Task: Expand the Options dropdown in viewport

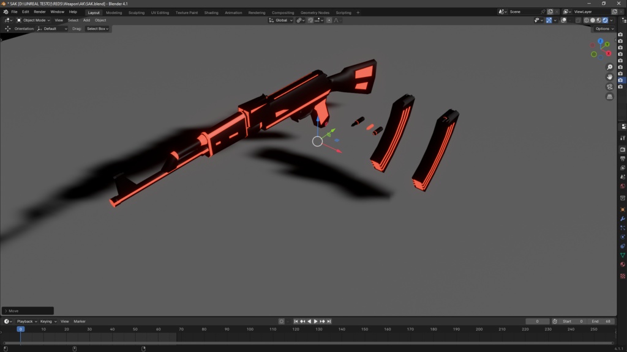Action: 604,29
